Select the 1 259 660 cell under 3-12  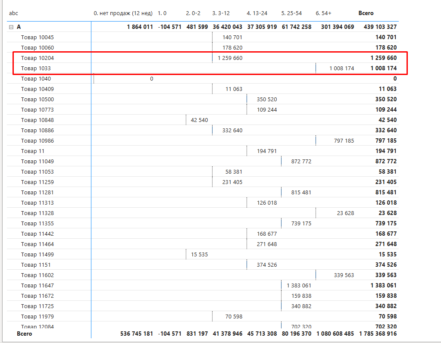click(x=230, y=58)
